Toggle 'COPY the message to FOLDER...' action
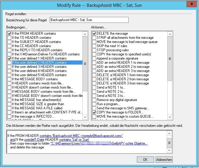This screenshot has width=199, height=168. (x=94, y=112)
